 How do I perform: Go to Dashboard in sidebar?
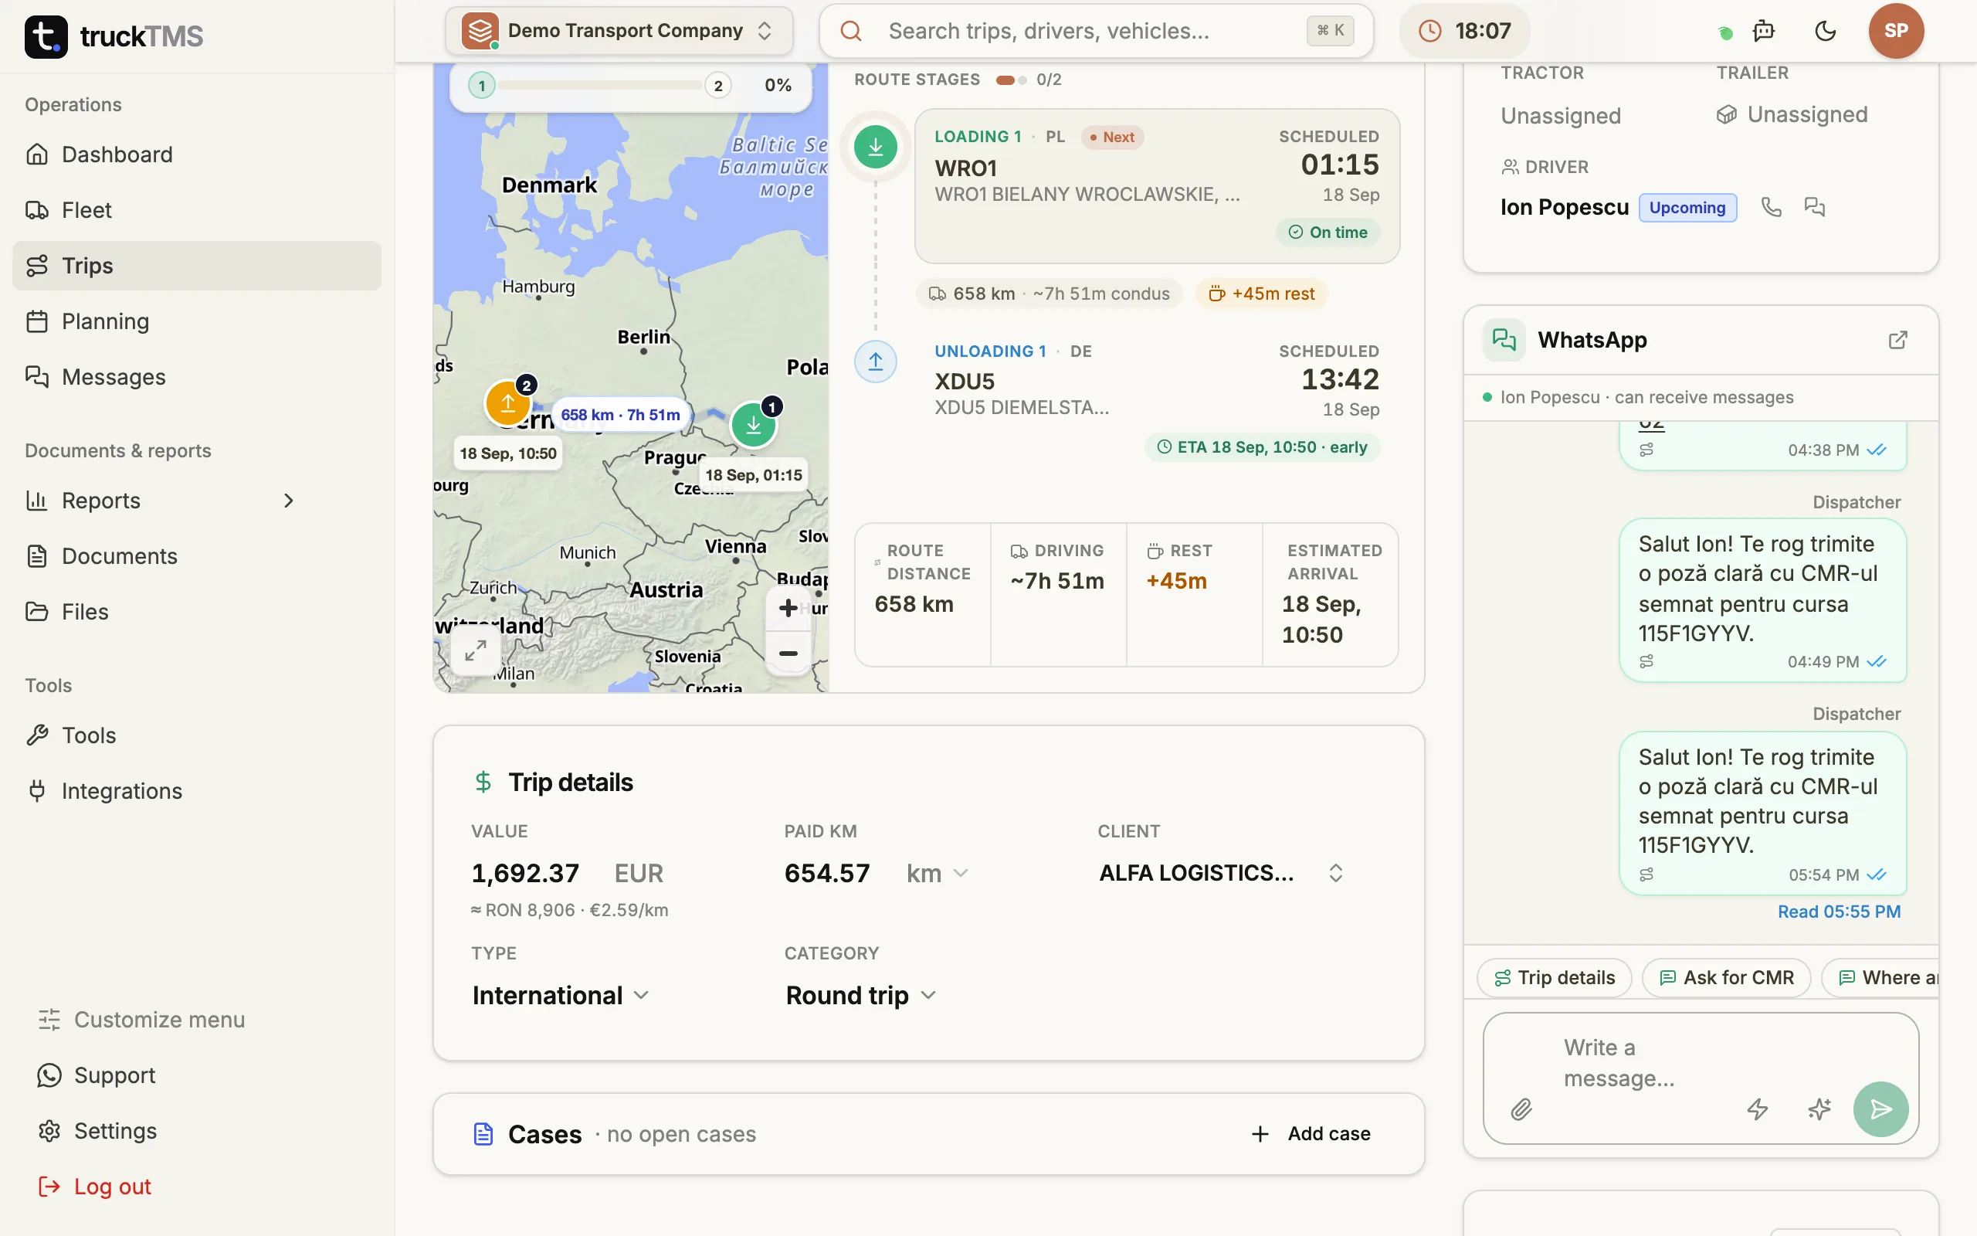point(196,154)
